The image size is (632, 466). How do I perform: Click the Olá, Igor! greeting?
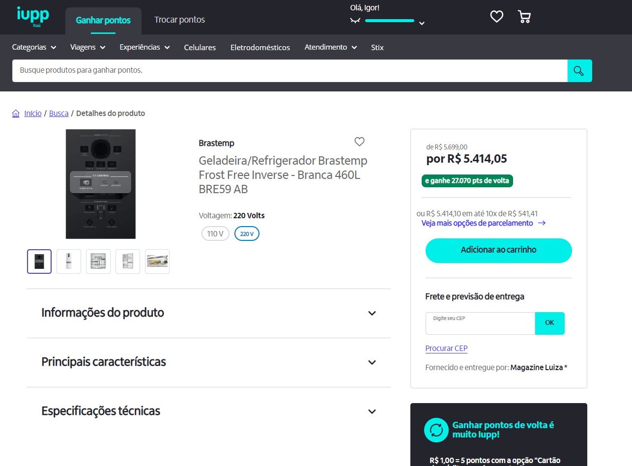pyautogui.click(x=365, y=7)
